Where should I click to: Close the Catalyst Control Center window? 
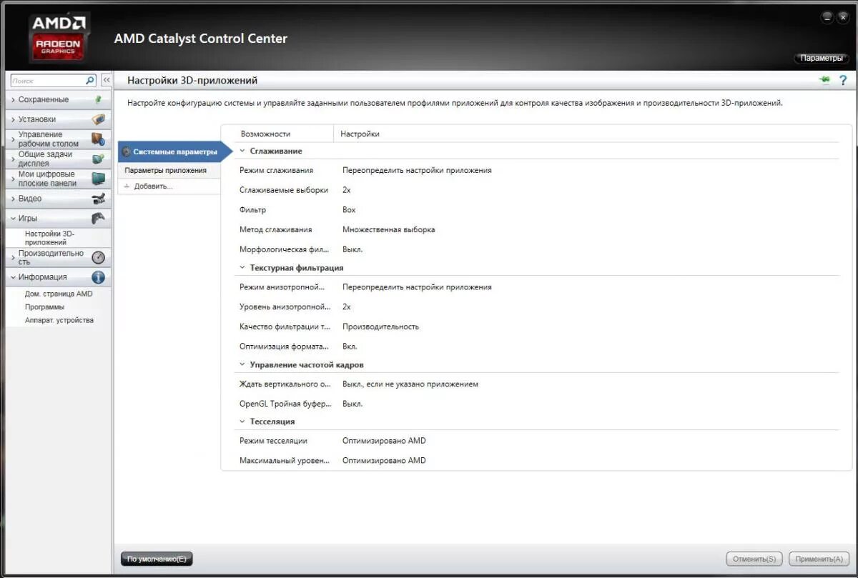(x=843, y=16)
